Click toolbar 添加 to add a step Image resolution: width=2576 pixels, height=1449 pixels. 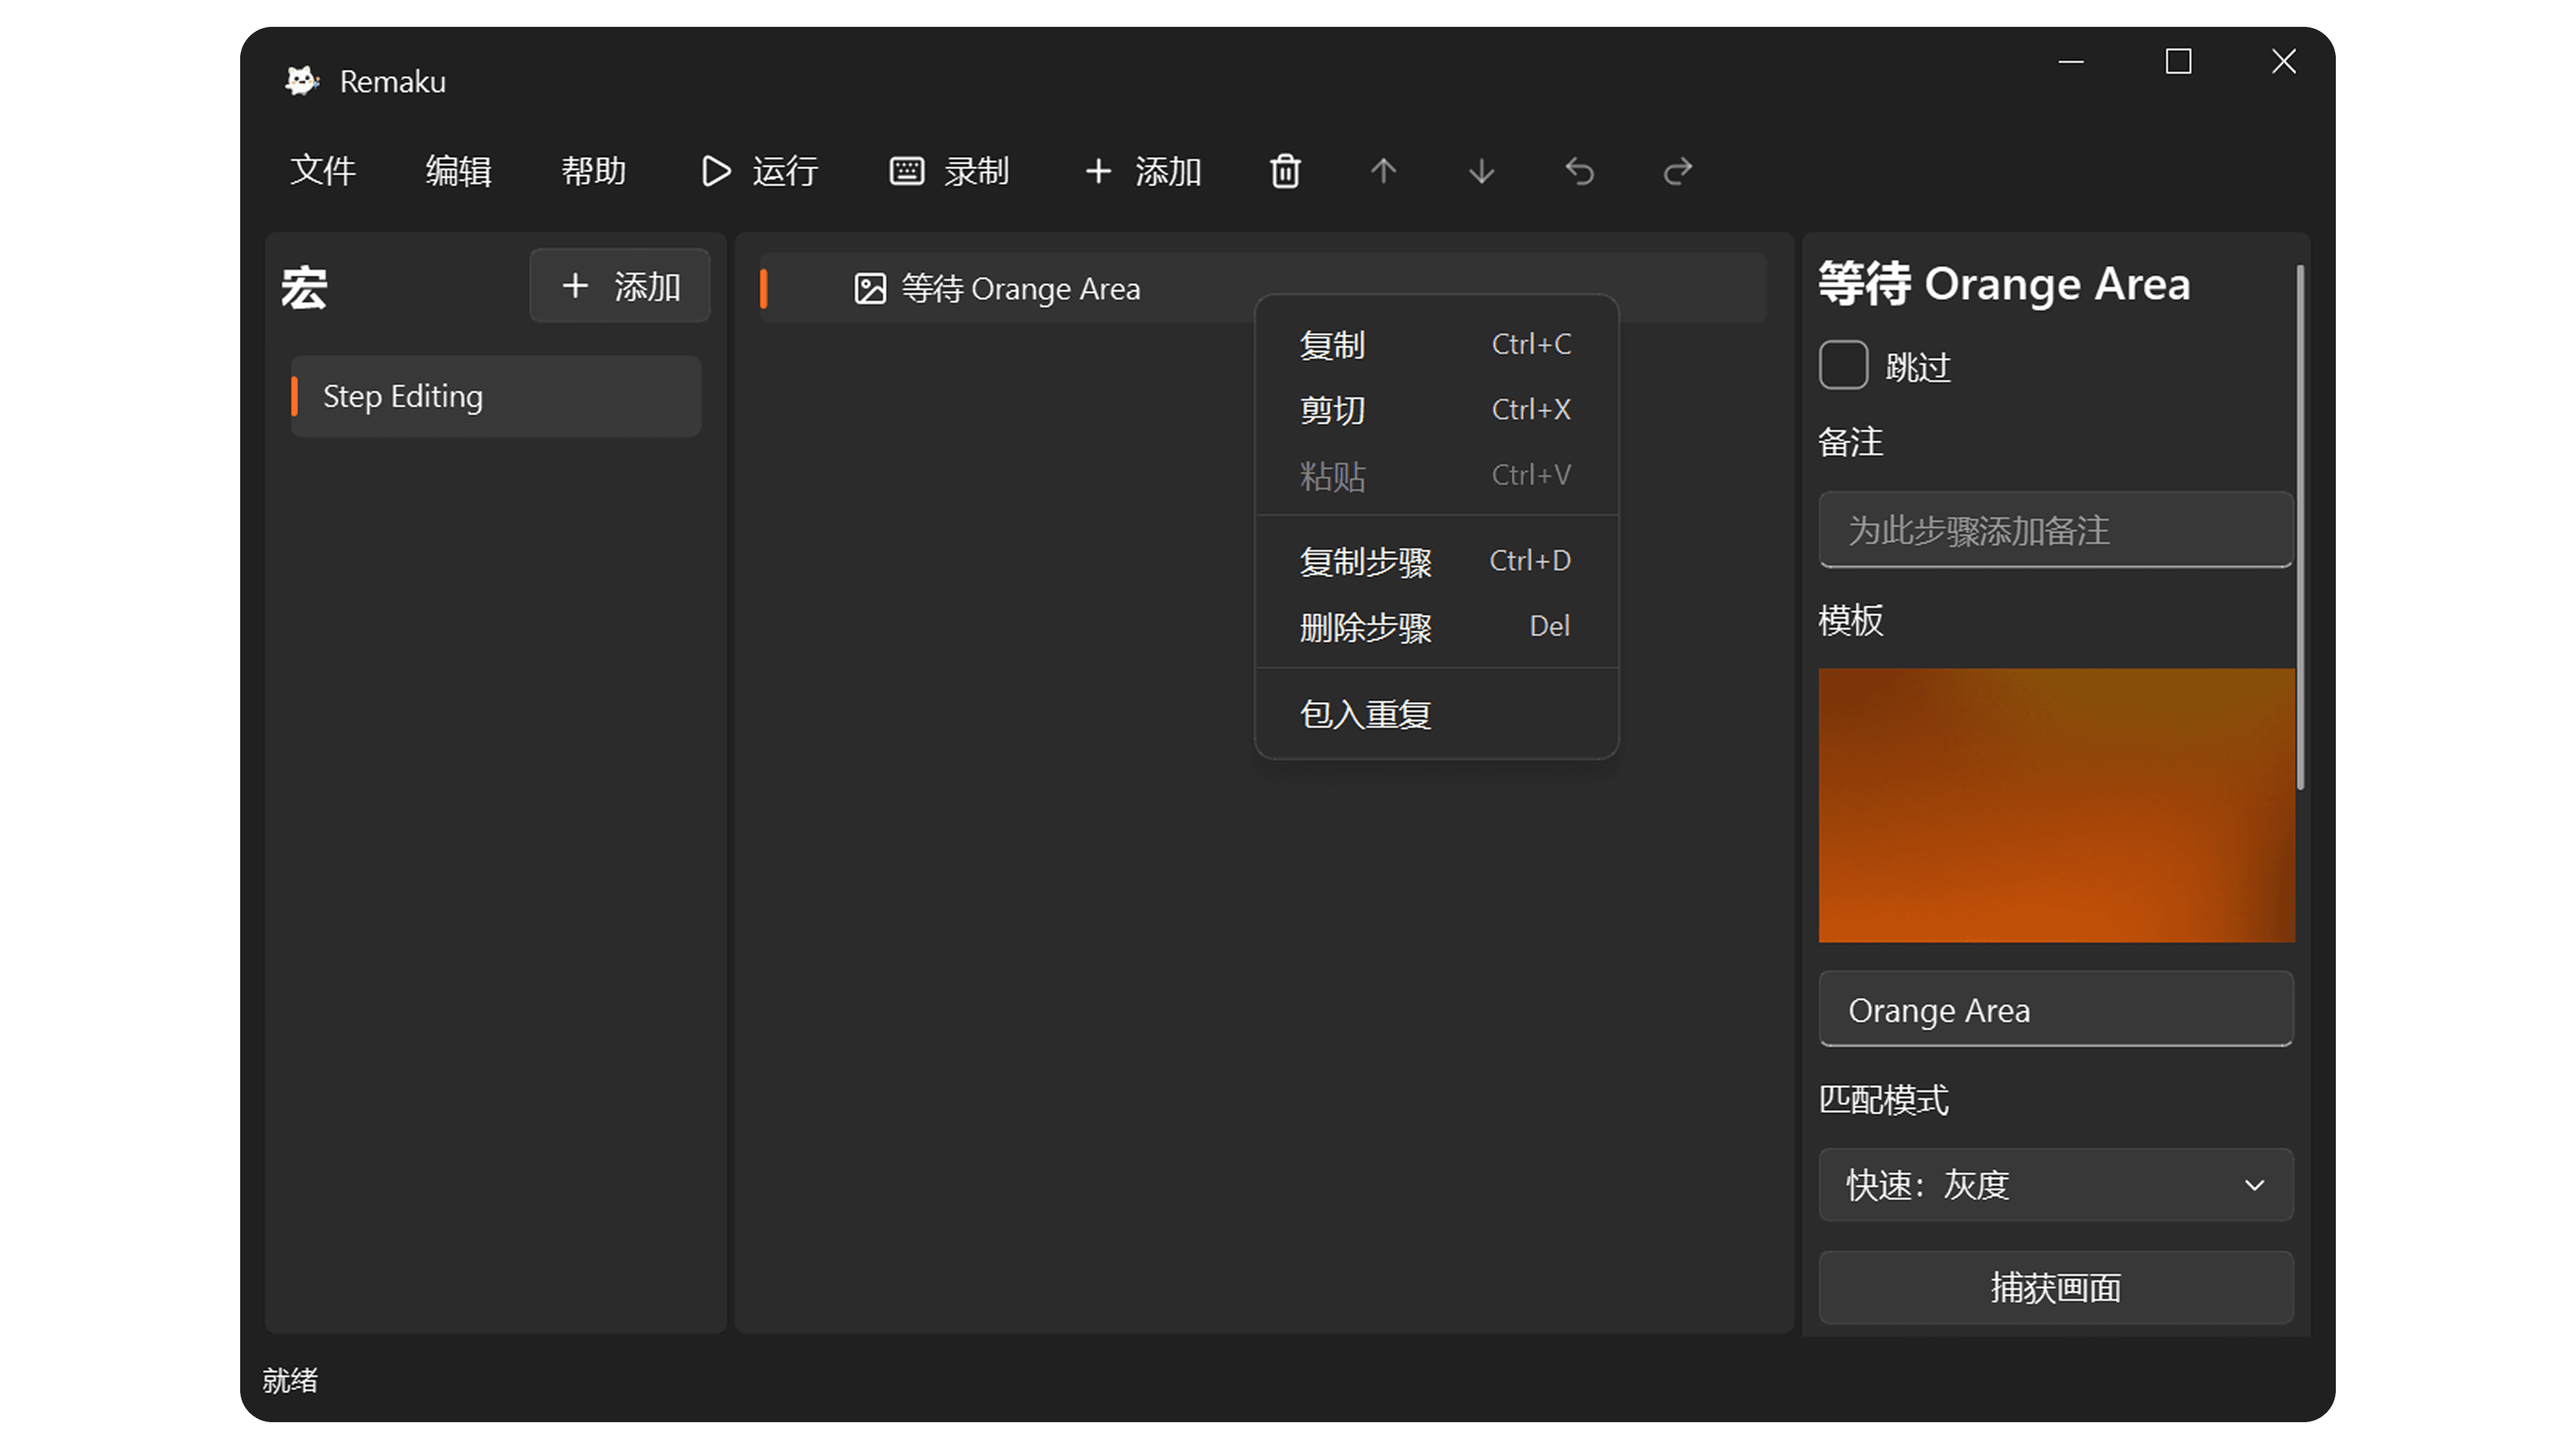[x=1143, y=171]
